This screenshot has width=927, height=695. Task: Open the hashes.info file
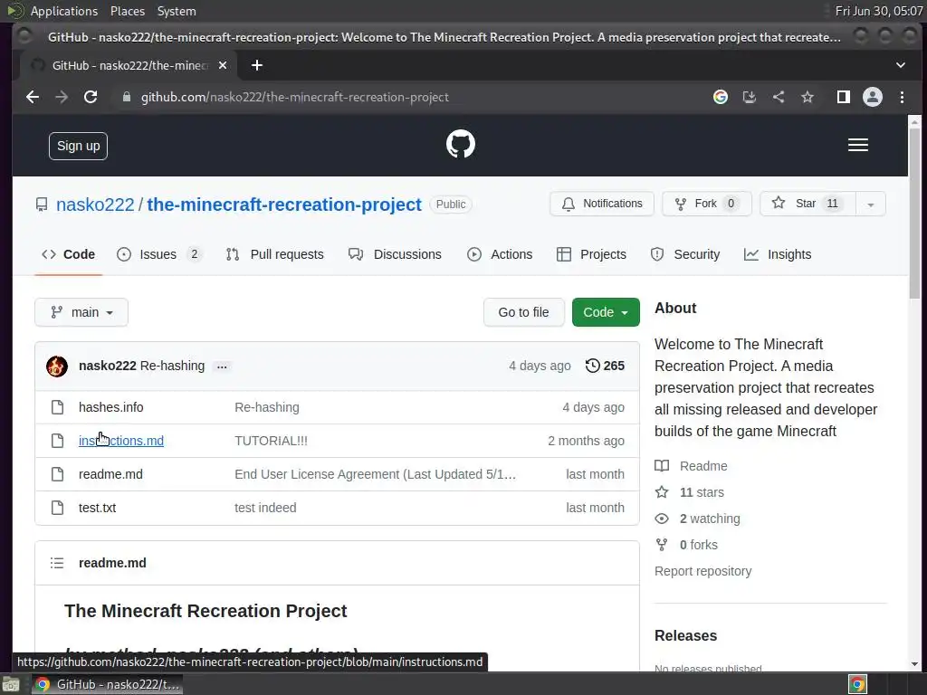pos(110,408)
